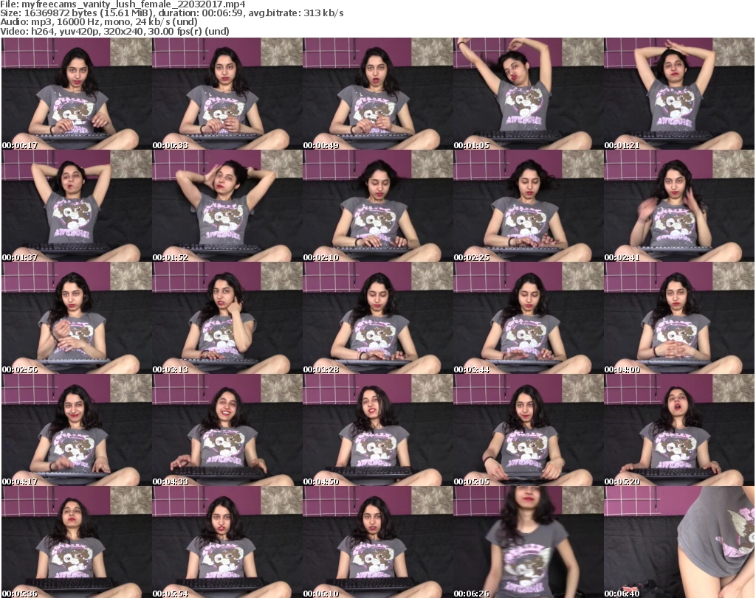This screenshot has height=598, width=756.
Task: Select the 'Size: 16369872 bytes' header line
Action: 171,13
